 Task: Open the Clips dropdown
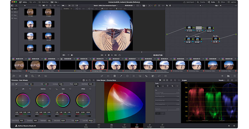coord(55,2)
